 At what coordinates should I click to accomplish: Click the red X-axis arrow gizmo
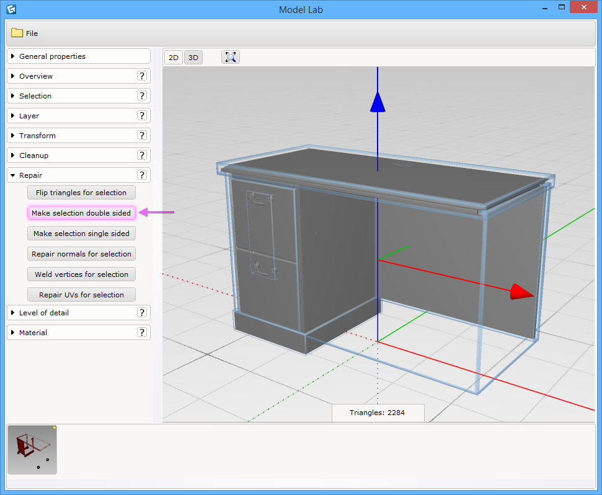(521, 292)
